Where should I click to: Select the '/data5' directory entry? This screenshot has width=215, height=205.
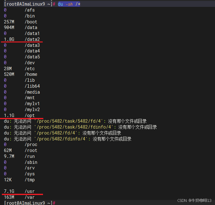tap(32, 57)
